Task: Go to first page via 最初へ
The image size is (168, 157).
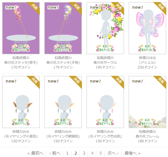Action: (35, 153)
